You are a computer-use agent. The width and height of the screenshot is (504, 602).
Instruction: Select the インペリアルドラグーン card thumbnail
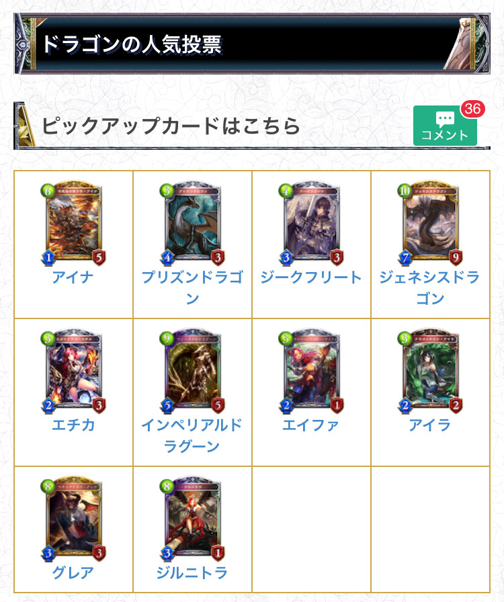pos(192,370)
